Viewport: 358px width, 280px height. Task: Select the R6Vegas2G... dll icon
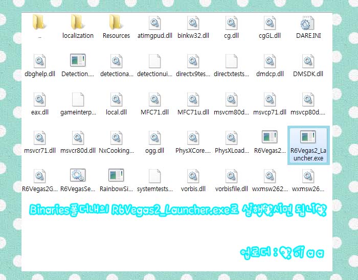40,176
